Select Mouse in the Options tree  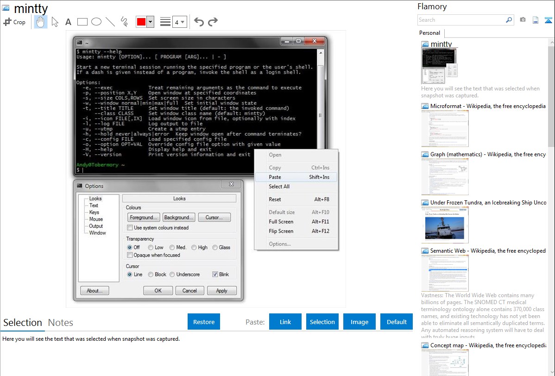(96, 219)
